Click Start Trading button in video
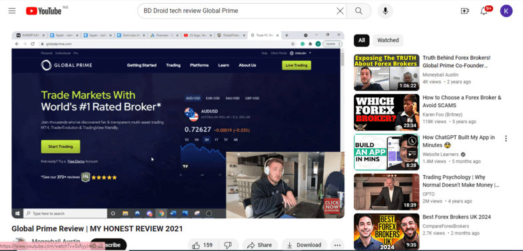 (x=61, y=146)
